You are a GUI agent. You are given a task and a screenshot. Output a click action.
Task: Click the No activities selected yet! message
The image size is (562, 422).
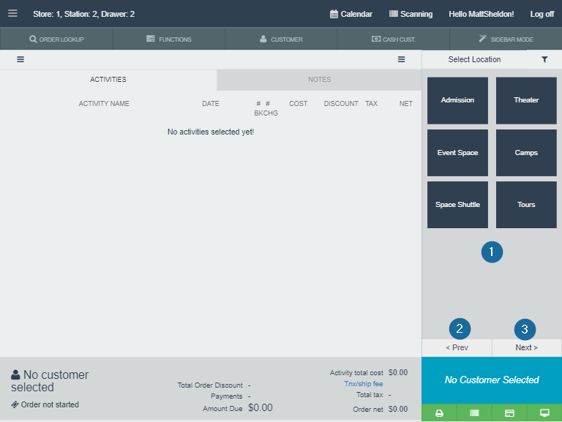[x=211, y=132]
